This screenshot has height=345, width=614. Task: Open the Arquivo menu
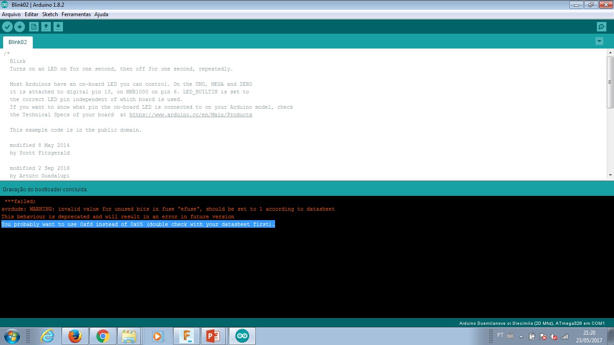(x=11, y=14)
